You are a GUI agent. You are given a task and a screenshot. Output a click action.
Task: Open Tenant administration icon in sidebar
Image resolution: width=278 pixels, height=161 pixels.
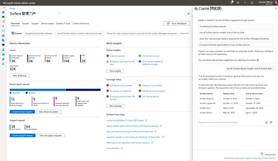click(3, 59)
